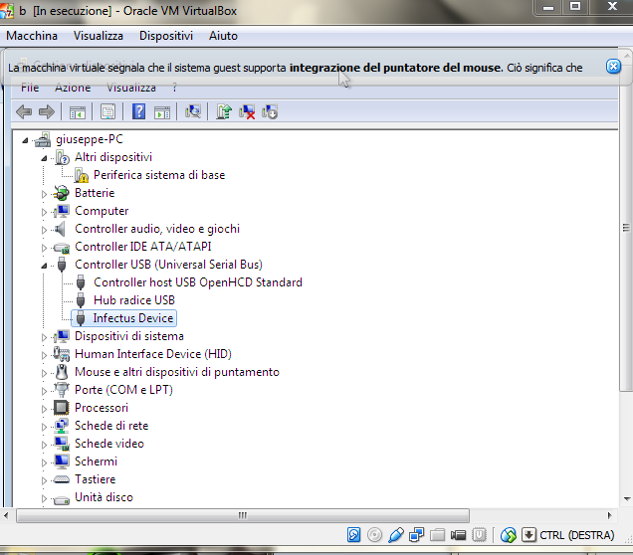Toggle the console tree pane icon
This screenshot has width=633, height=555.
77,112
